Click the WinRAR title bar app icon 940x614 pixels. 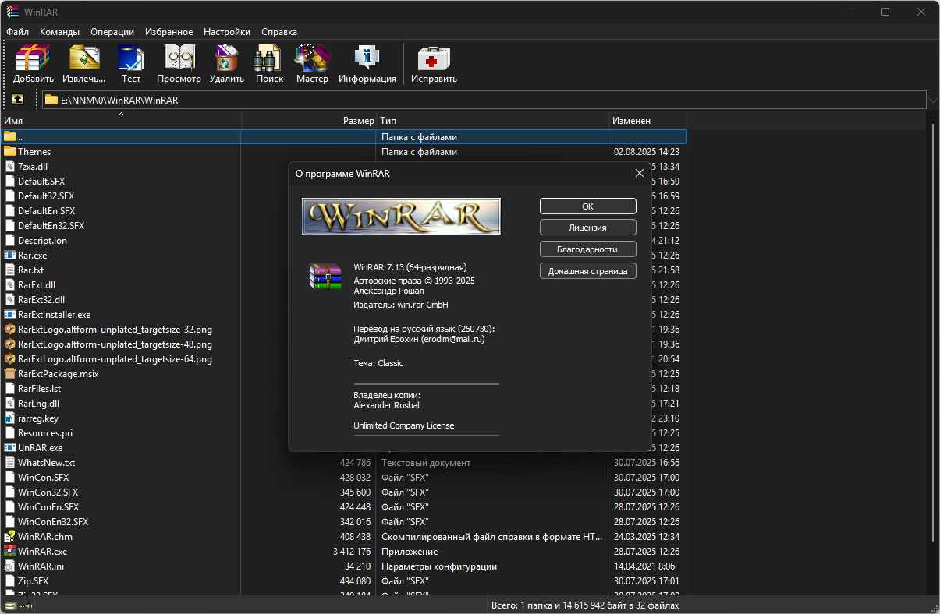tap(12, 12)
